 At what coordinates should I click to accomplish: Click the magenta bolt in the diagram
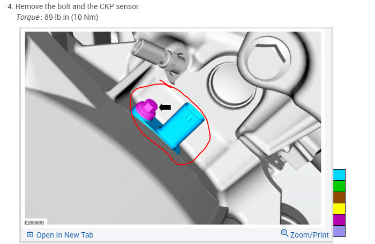[x=147, y=109]
